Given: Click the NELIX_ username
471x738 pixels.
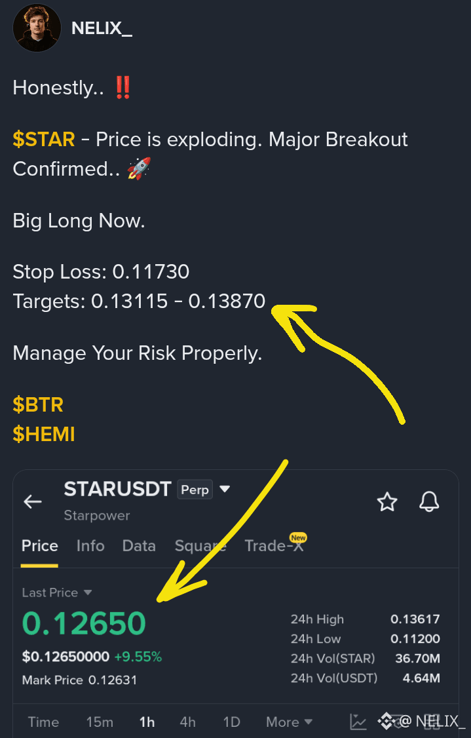Looking at the screenshot, I should (x=102, y=28).
